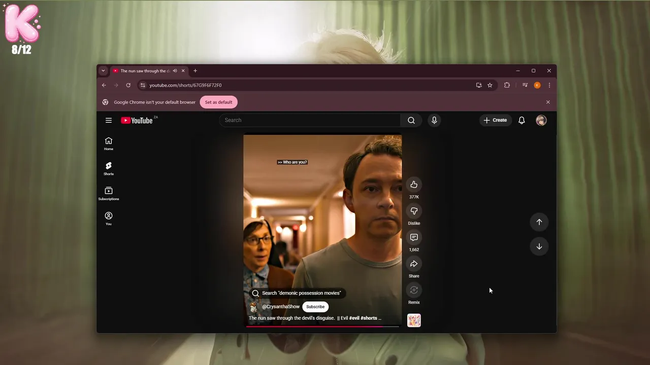
Task: Open Home in the sidebar
Action: [109, 143]
